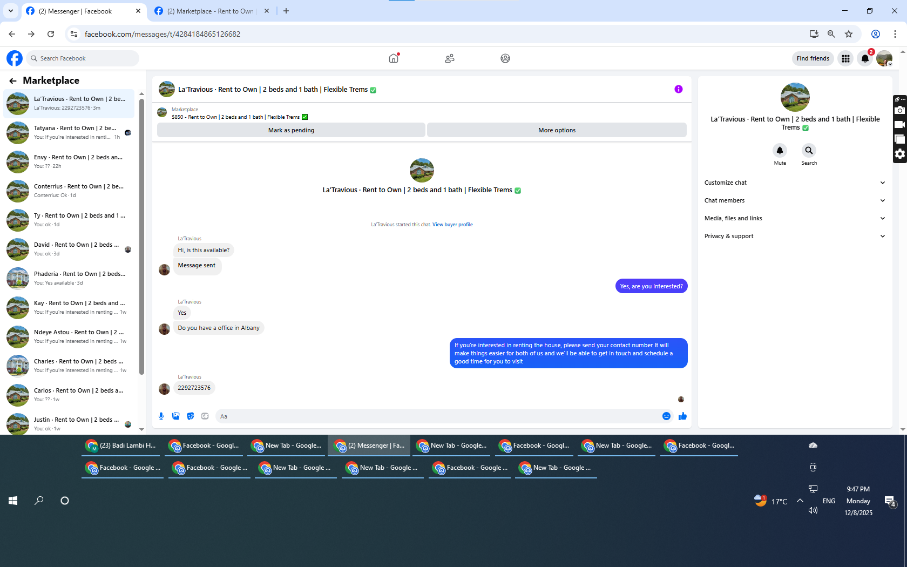Go back using the Marketplace back arrow
Screen dimensions: 907x567
(13, 81)
